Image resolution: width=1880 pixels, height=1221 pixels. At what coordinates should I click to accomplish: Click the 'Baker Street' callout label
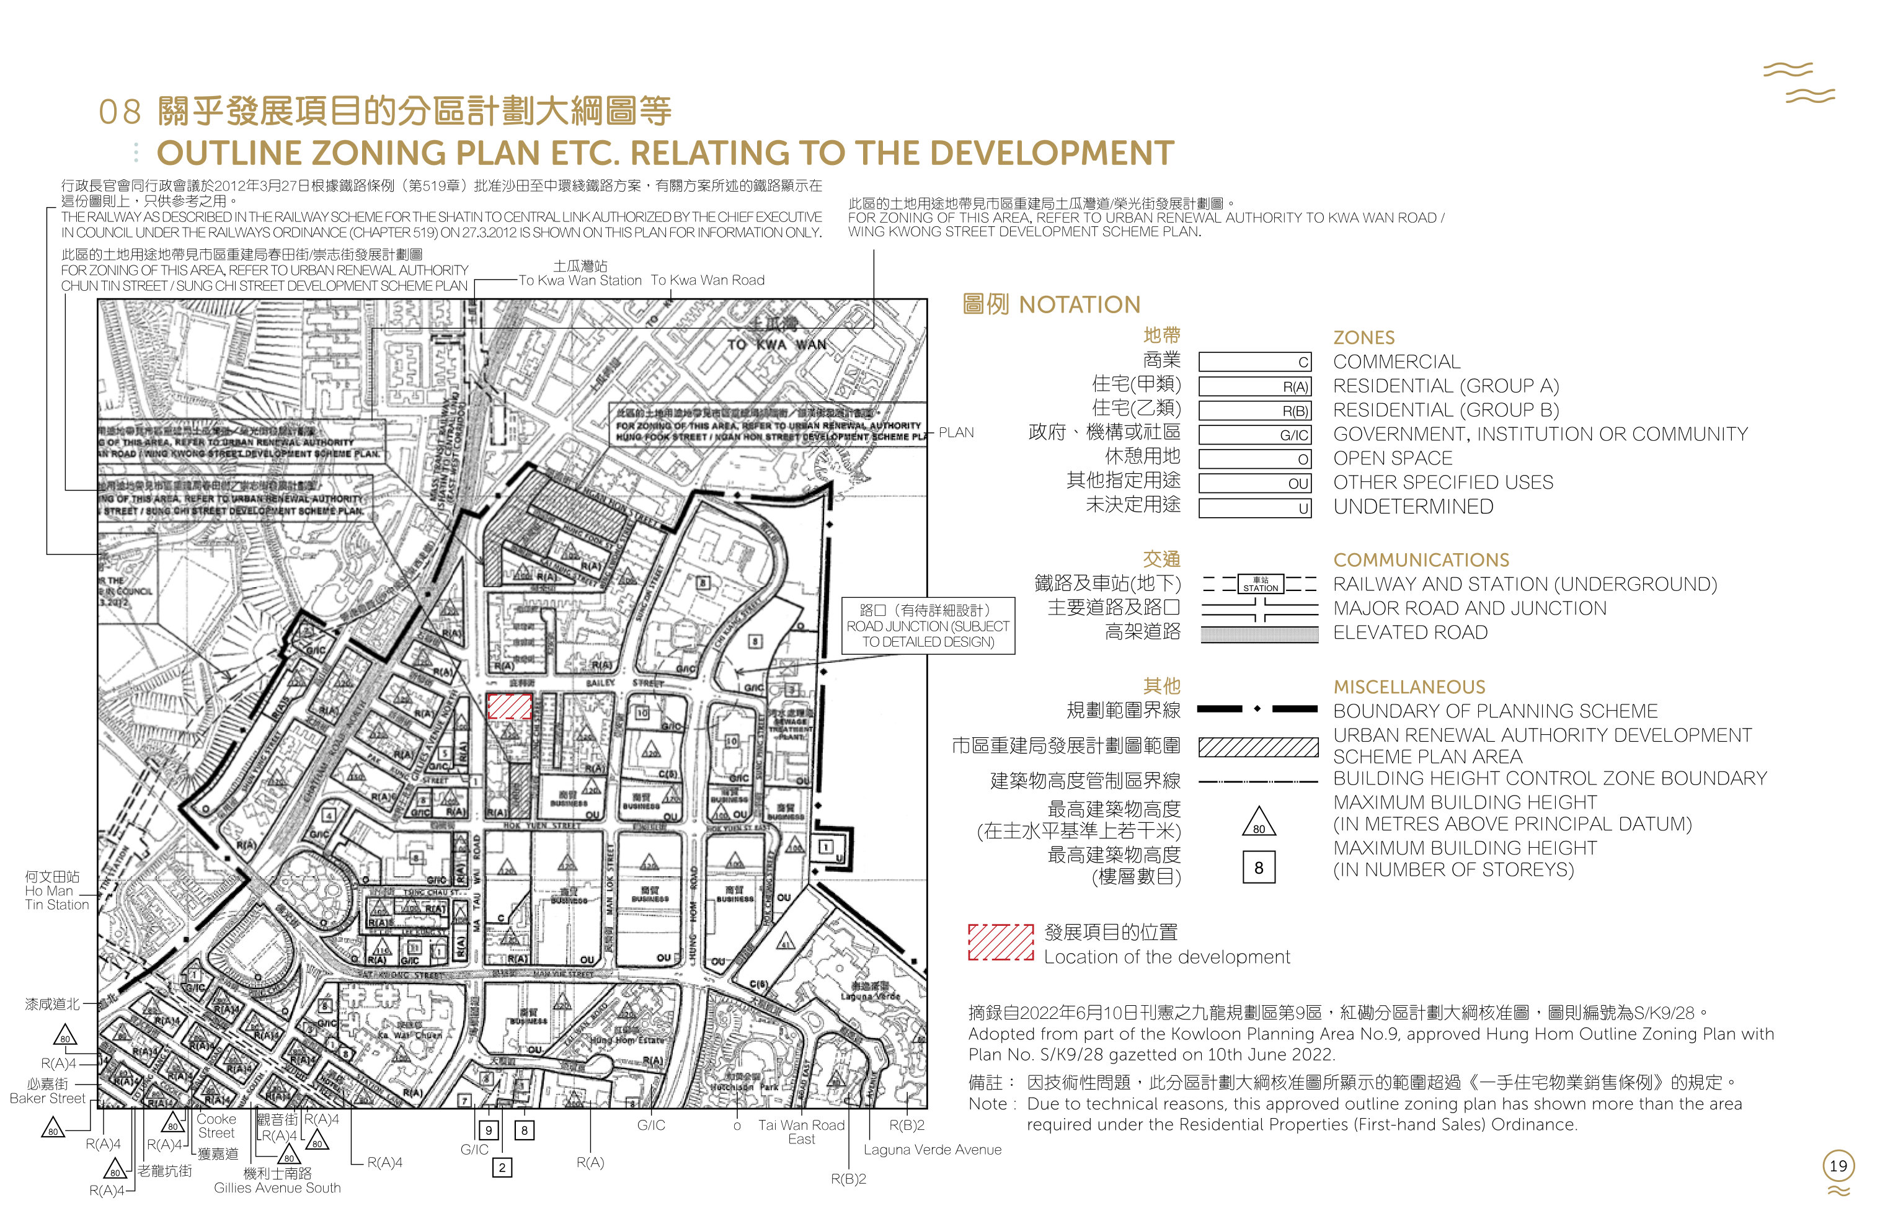tap(47, 1099)
